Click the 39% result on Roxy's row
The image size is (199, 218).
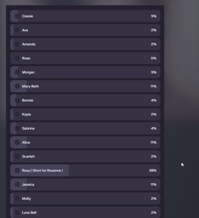coord(153,170)
